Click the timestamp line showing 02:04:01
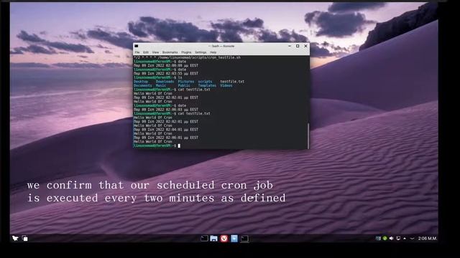The width and height of the screenshot is (460, 258). (x=166, y=129)
